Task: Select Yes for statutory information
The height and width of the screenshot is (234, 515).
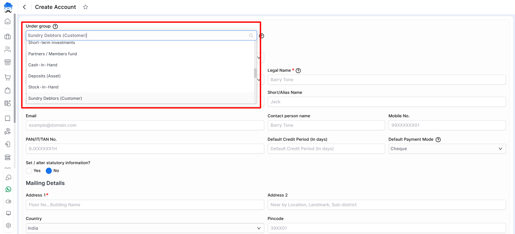Action: tap(29, 171)
